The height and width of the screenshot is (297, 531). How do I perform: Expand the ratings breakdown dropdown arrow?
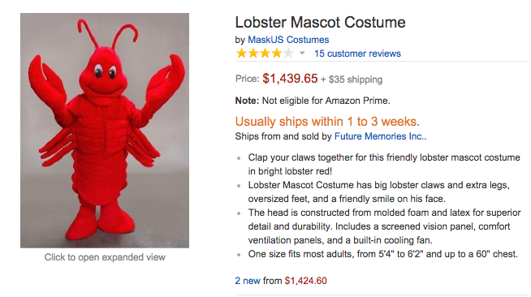click(302, 53)
